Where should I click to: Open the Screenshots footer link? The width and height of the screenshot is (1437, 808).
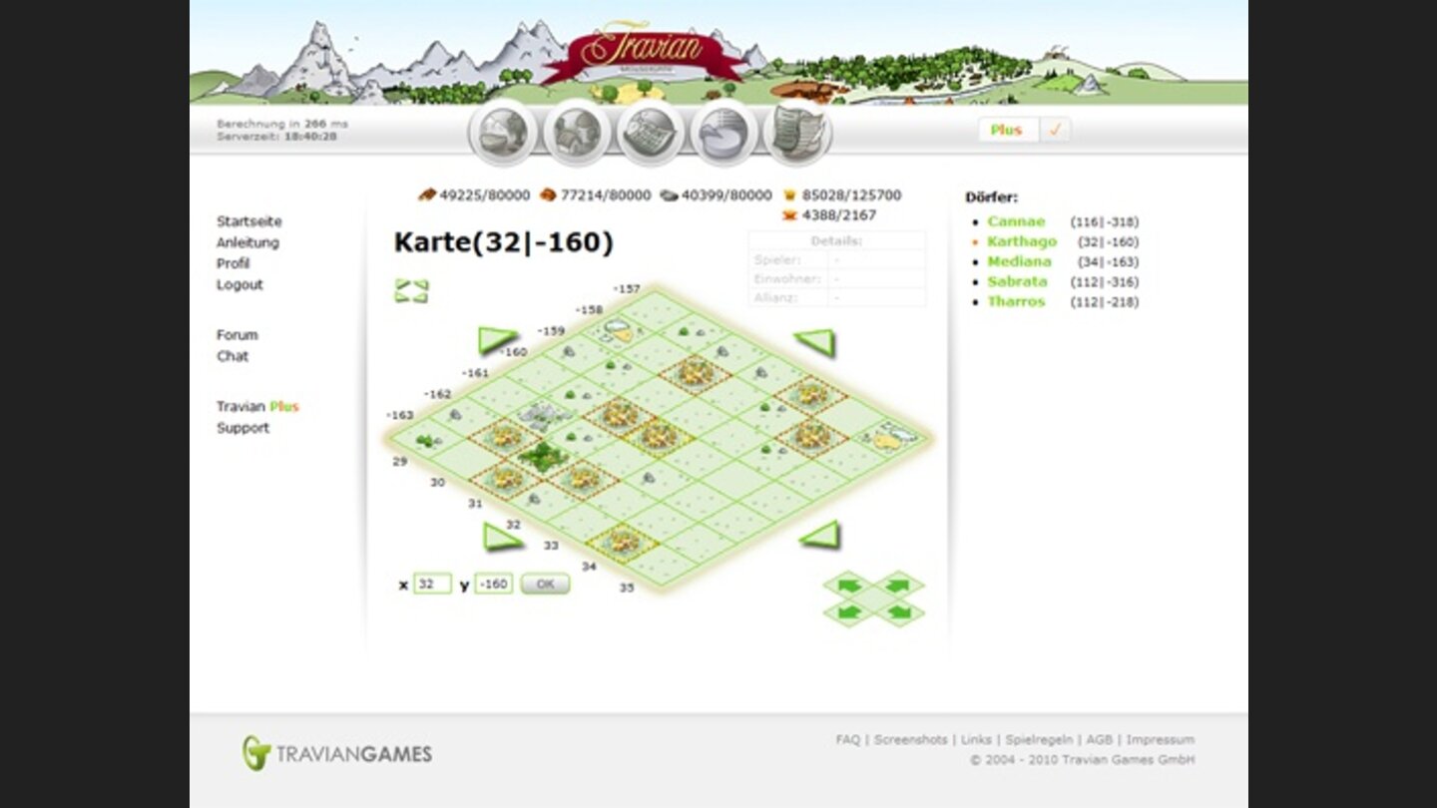(910, 740)
